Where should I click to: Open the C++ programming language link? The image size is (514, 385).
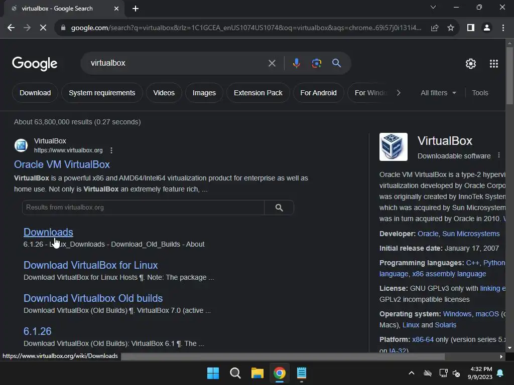click(472, 263)
